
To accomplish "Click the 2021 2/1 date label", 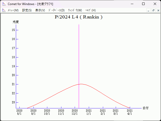I will click(103, 112).
